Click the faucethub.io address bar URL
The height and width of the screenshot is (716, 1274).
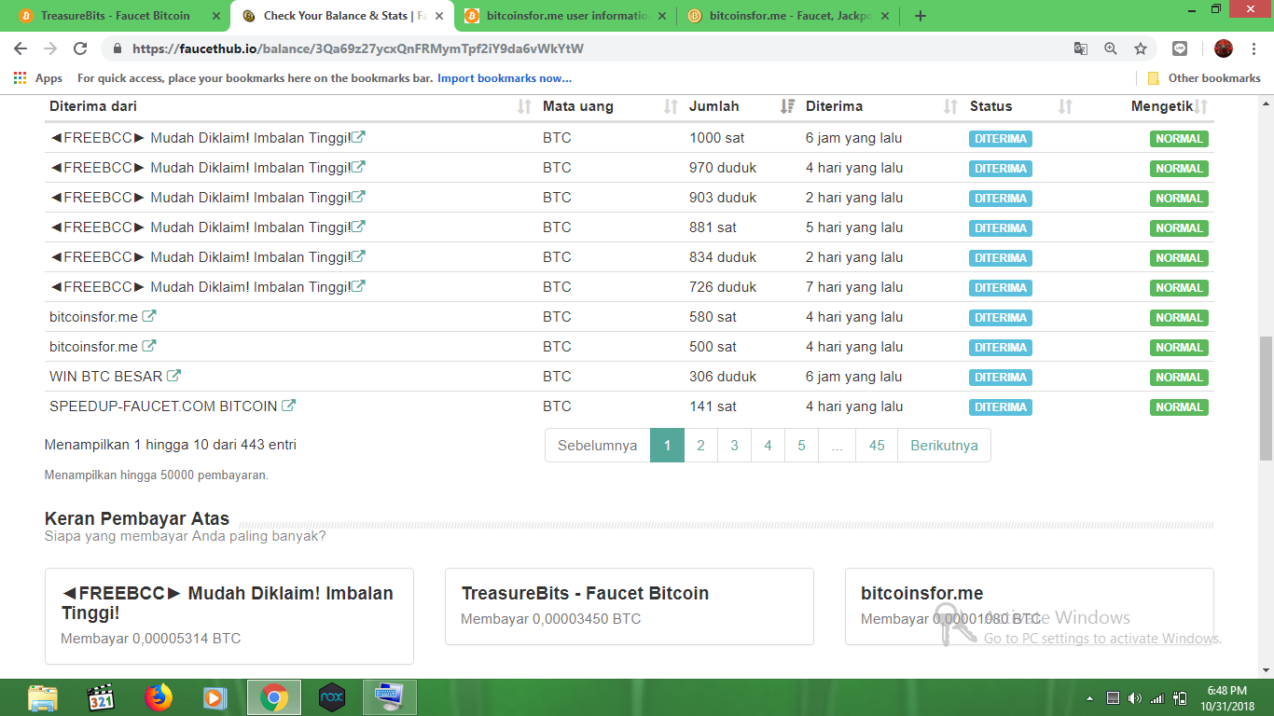pyautogui.click(x=358, y=48)
